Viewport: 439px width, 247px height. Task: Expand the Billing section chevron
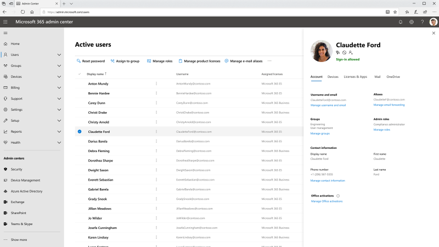click(59, 88)
